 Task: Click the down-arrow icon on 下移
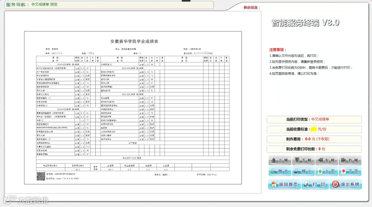point(297,160)
